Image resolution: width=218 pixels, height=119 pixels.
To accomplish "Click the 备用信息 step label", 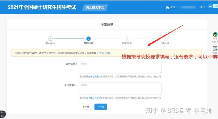I will click(88, 43).
